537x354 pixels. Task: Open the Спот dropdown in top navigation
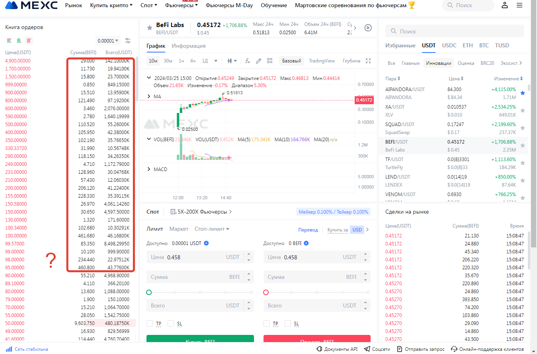(x=149, y=6)
